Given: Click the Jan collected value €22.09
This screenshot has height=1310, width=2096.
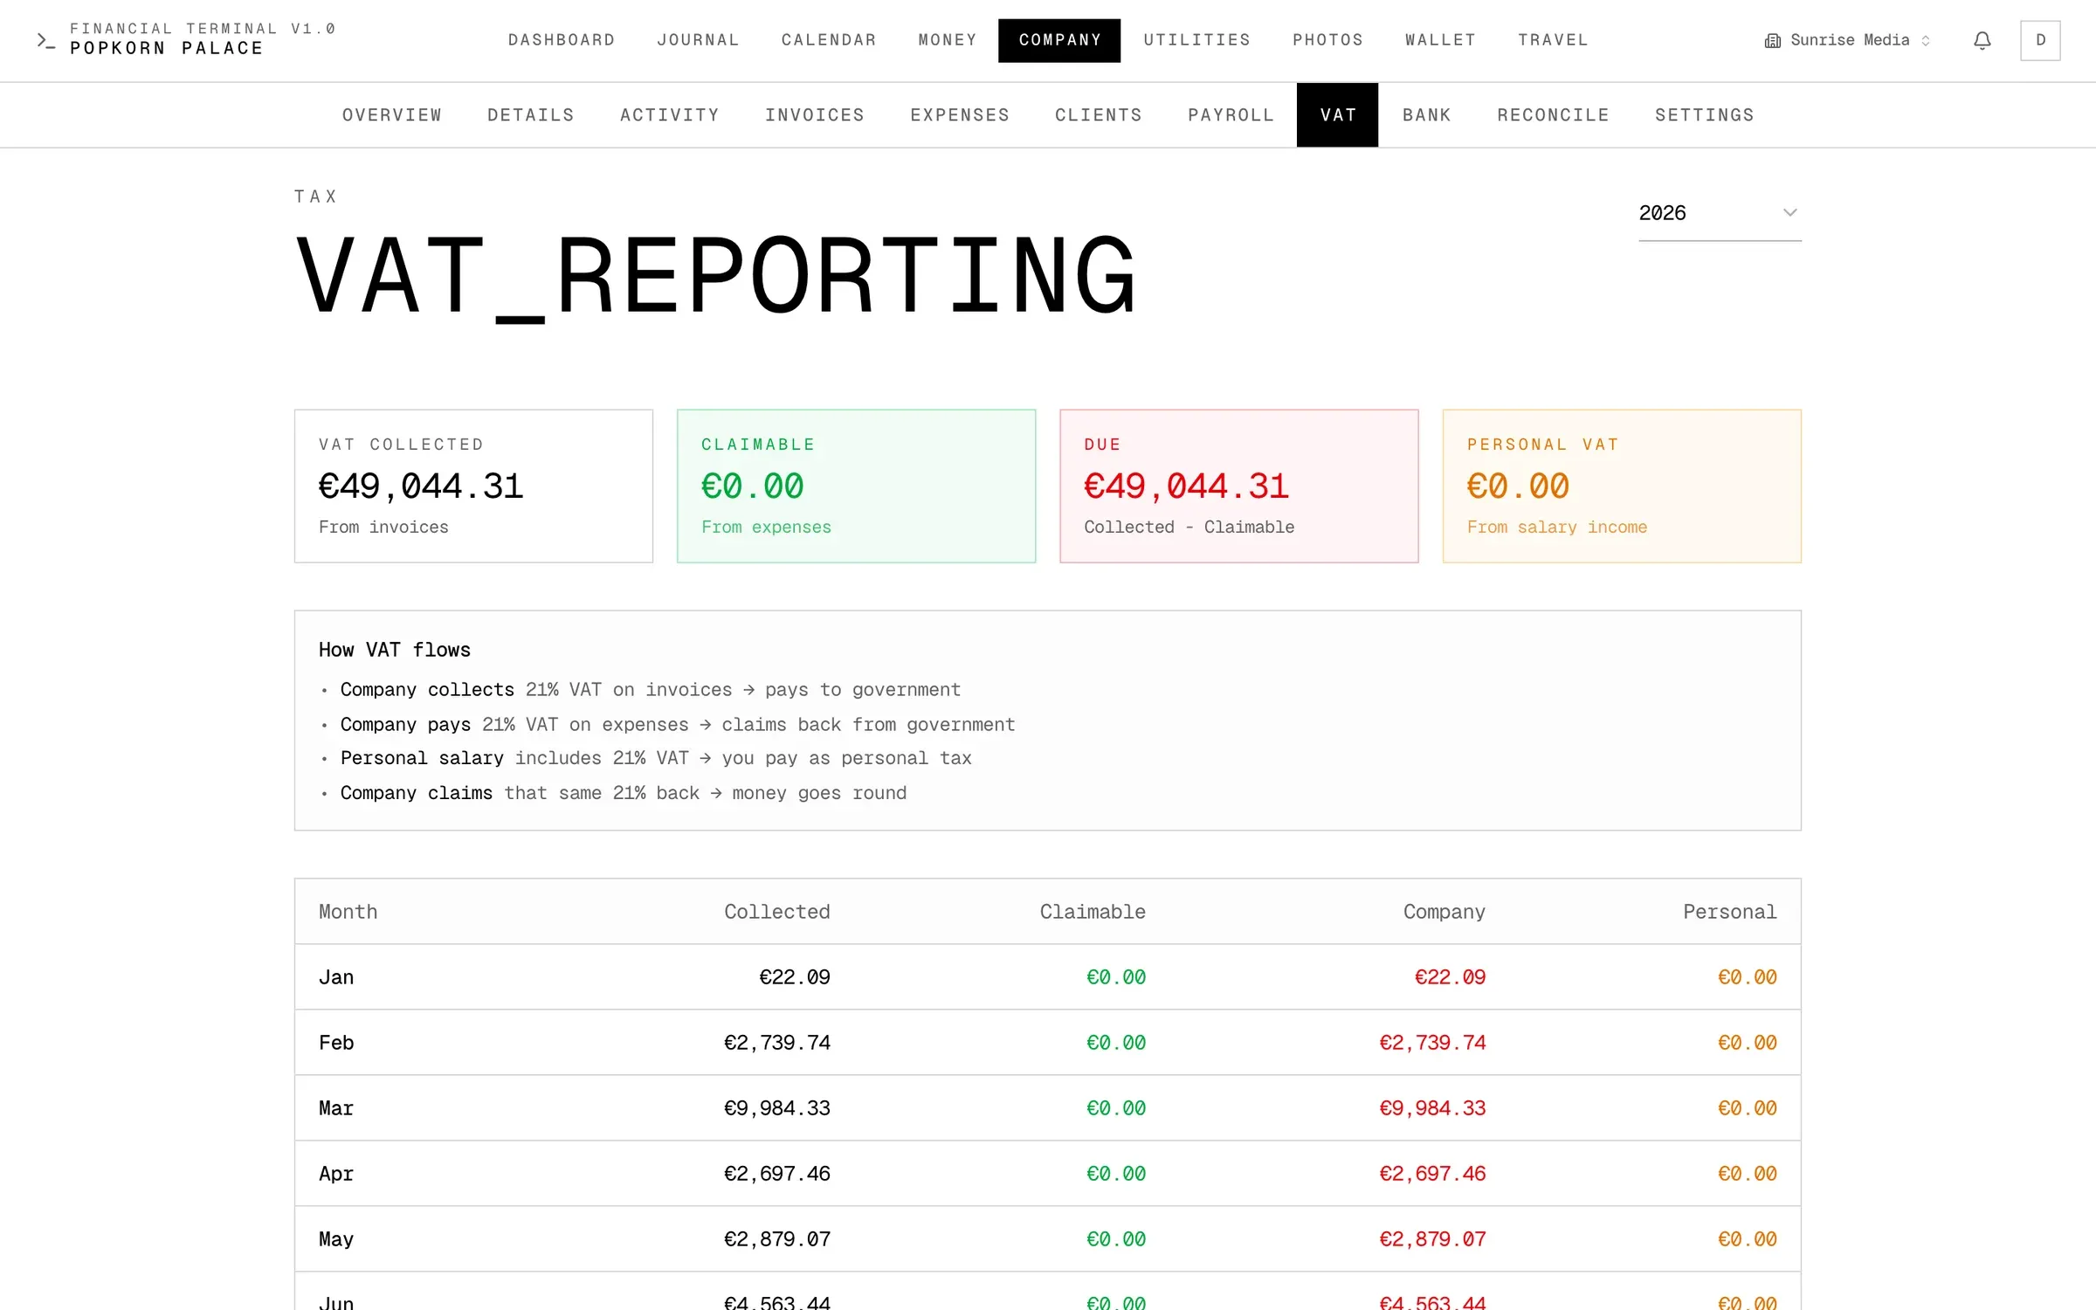Looking at the screenshot, I should [x=795, y=977].
